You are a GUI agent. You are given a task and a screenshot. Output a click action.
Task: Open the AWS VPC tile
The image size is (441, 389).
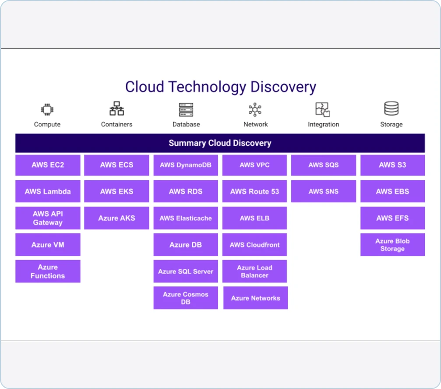click(254, 165)
